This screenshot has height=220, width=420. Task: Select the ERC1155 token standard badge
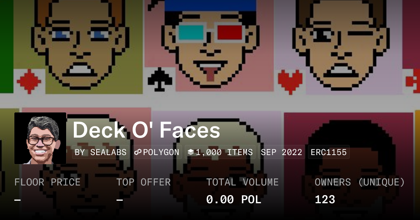click(329, 152)
